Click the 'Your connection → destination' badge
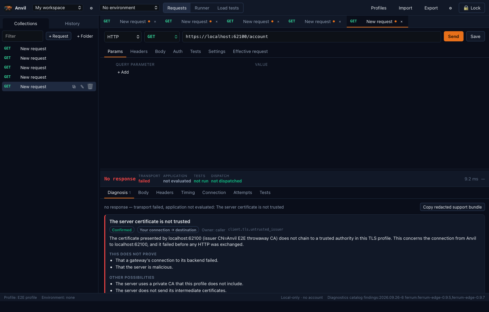489x312 pixels. click(x=168, y=230)
